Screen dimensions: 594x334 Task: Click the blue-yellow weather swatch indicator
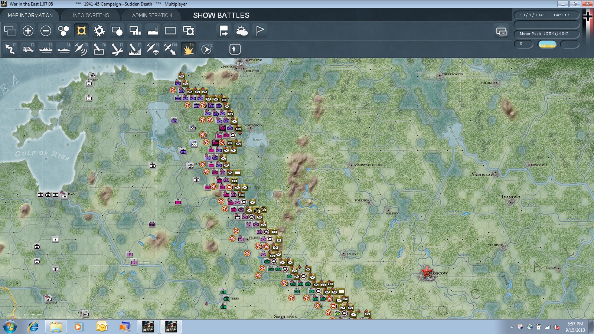coord(547,44)
